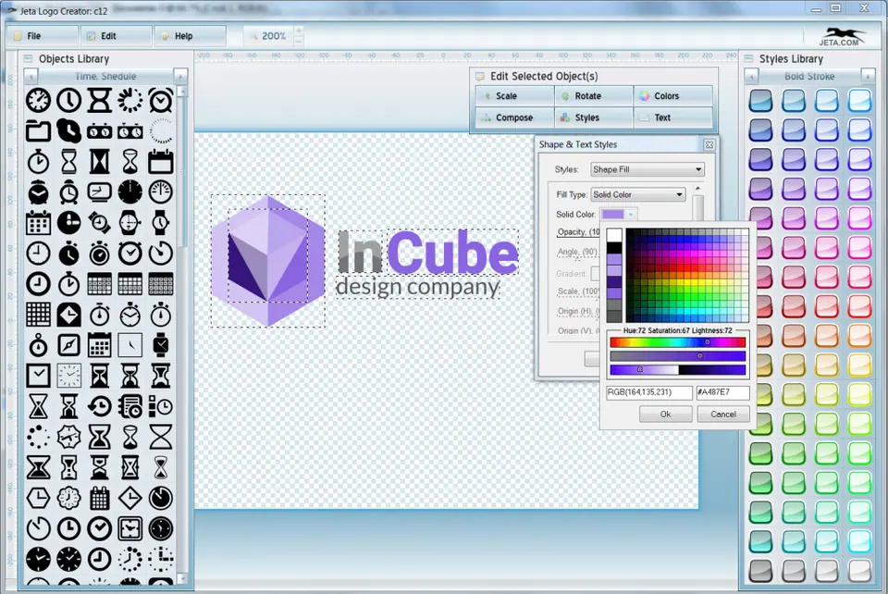The image size is (888, 594).
Task: Go to previous Objects Library category
Action: [31, 76]
